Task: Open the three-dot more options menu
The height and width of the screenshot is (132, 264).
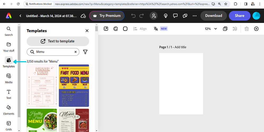Action: click(195, 16)
